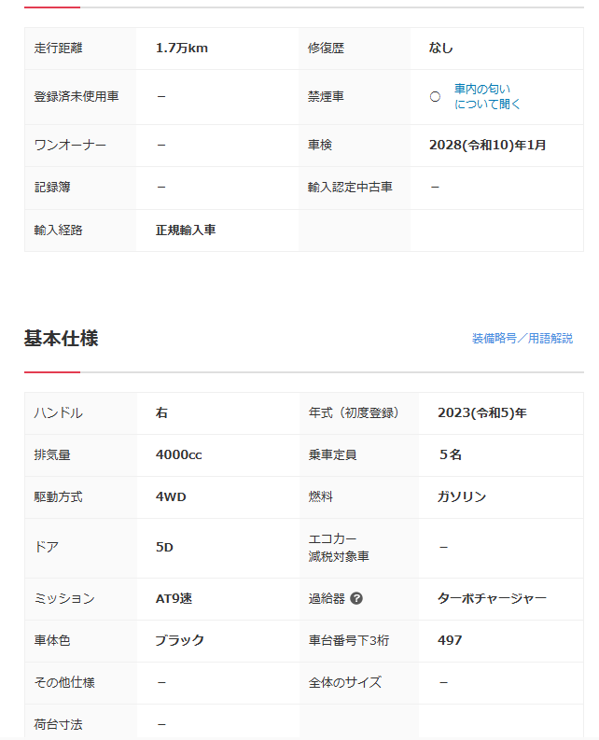Open the 車内の匂いについて聞く link
This screenshot has height=740, width=599.
coord(487,96)
